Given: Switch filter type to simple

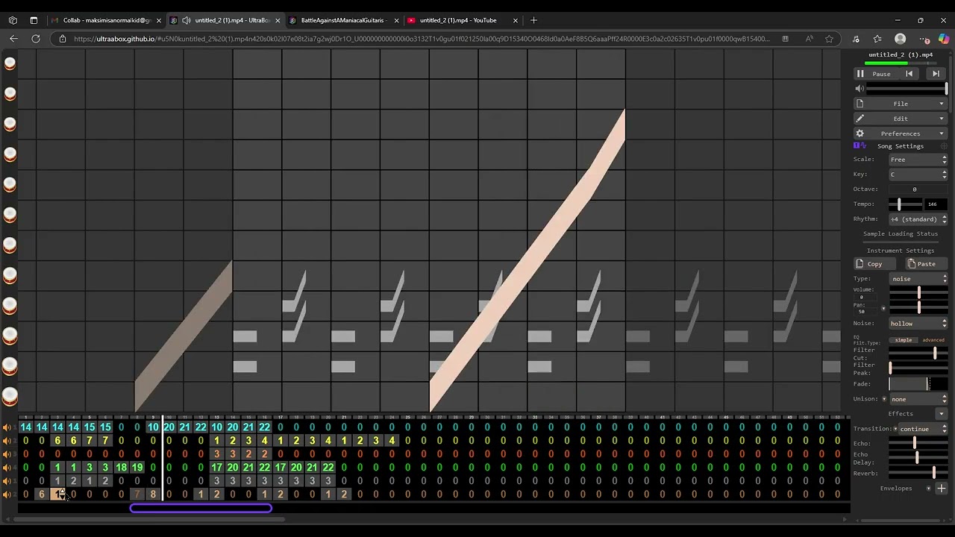Looking at the screenshot, I should [x=904, y=340].
